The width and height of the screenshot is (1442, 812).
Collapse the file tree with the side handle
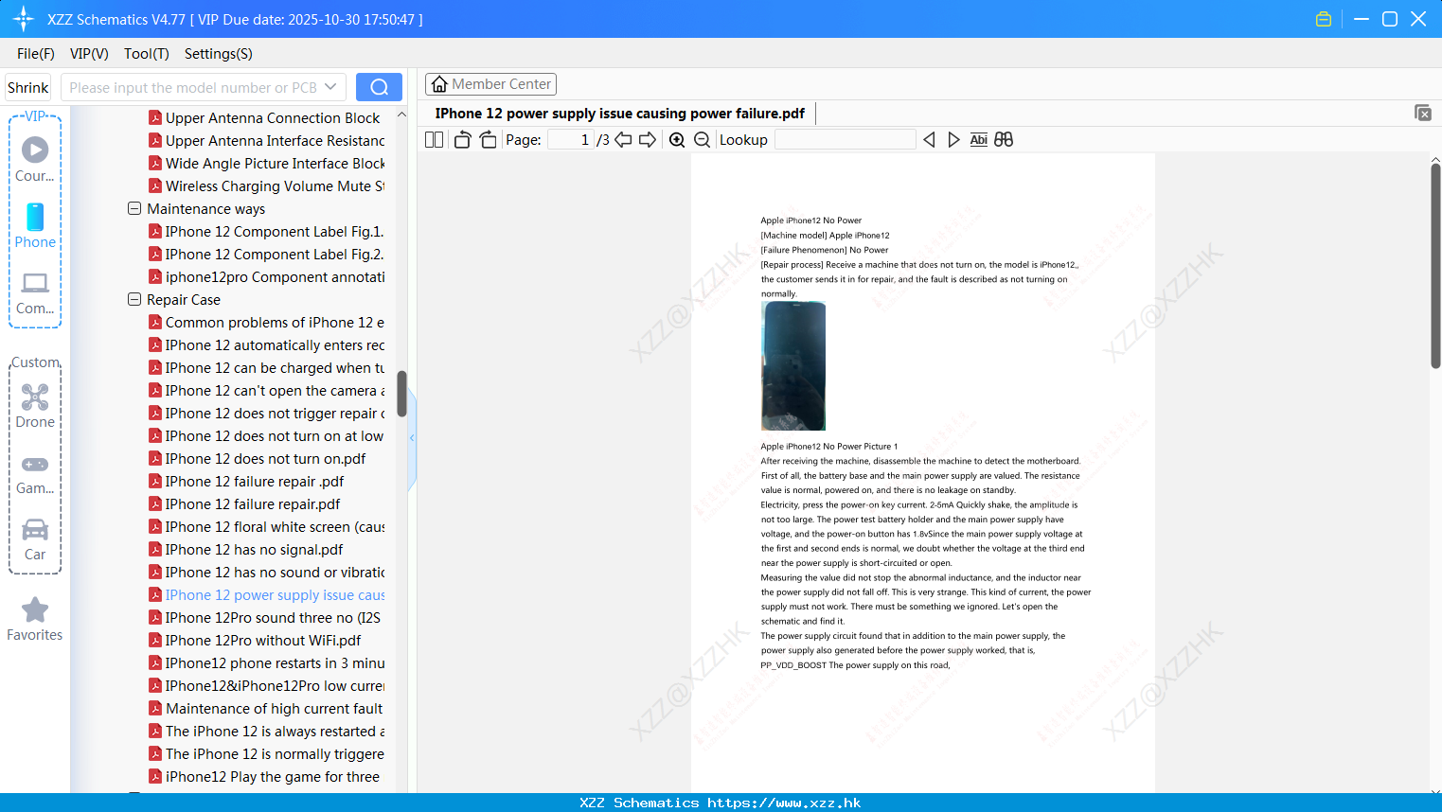click(x=412, y=438)
